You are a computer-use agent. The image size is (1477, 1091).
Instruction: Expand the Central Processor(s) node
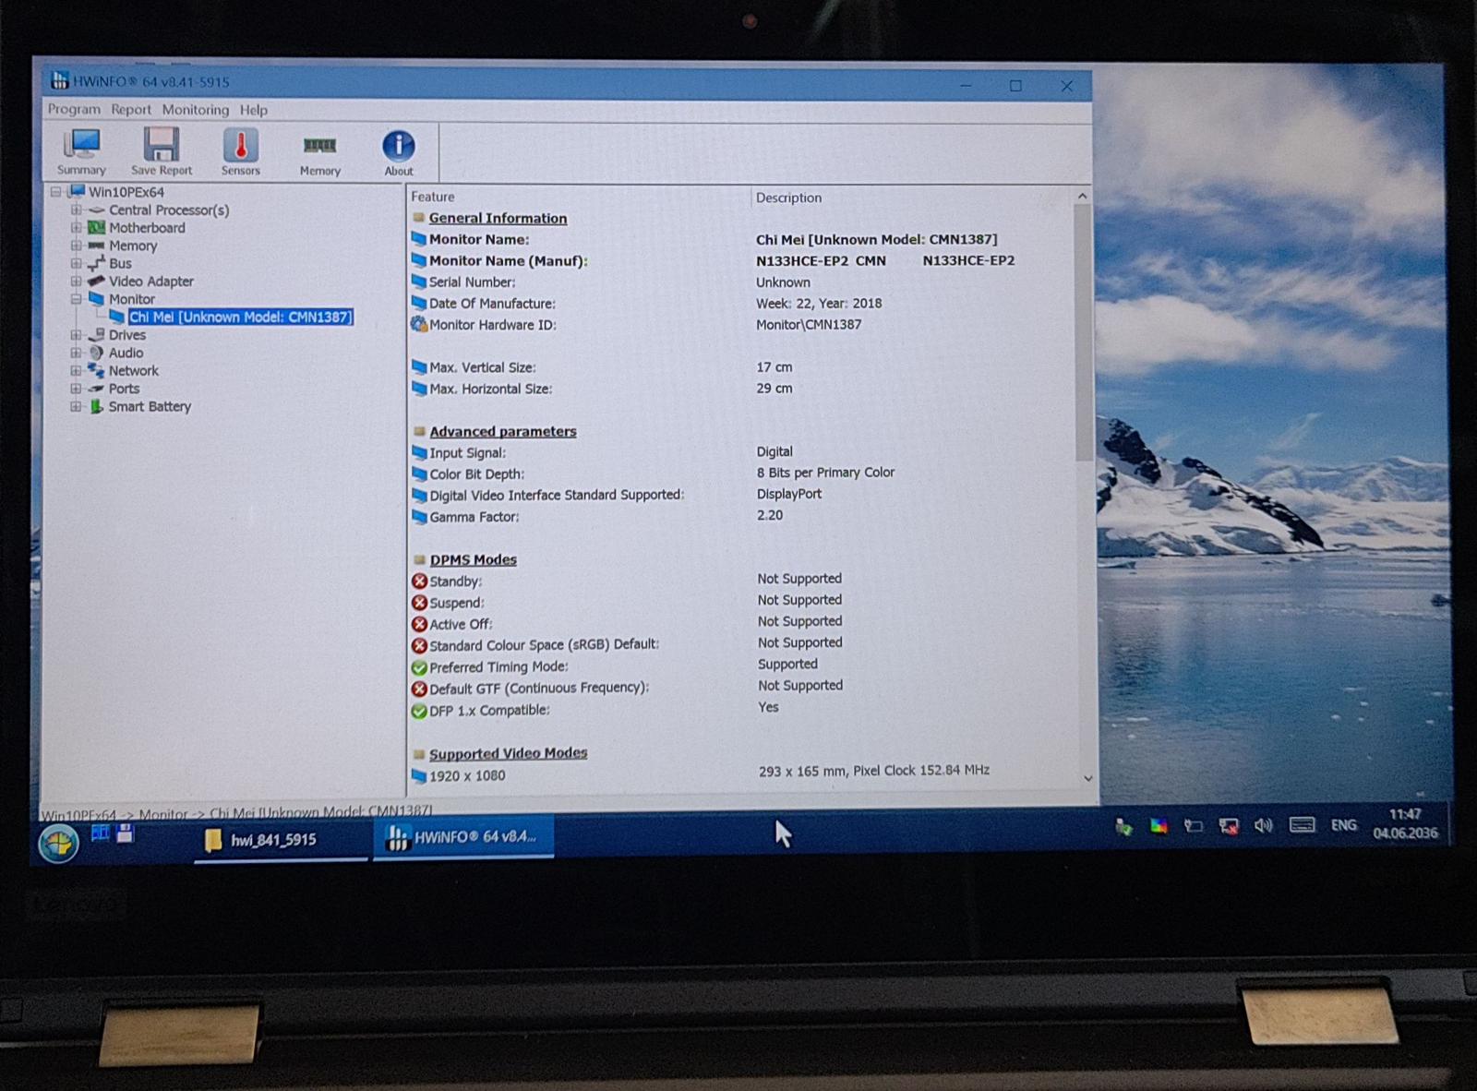coord(77,210)
